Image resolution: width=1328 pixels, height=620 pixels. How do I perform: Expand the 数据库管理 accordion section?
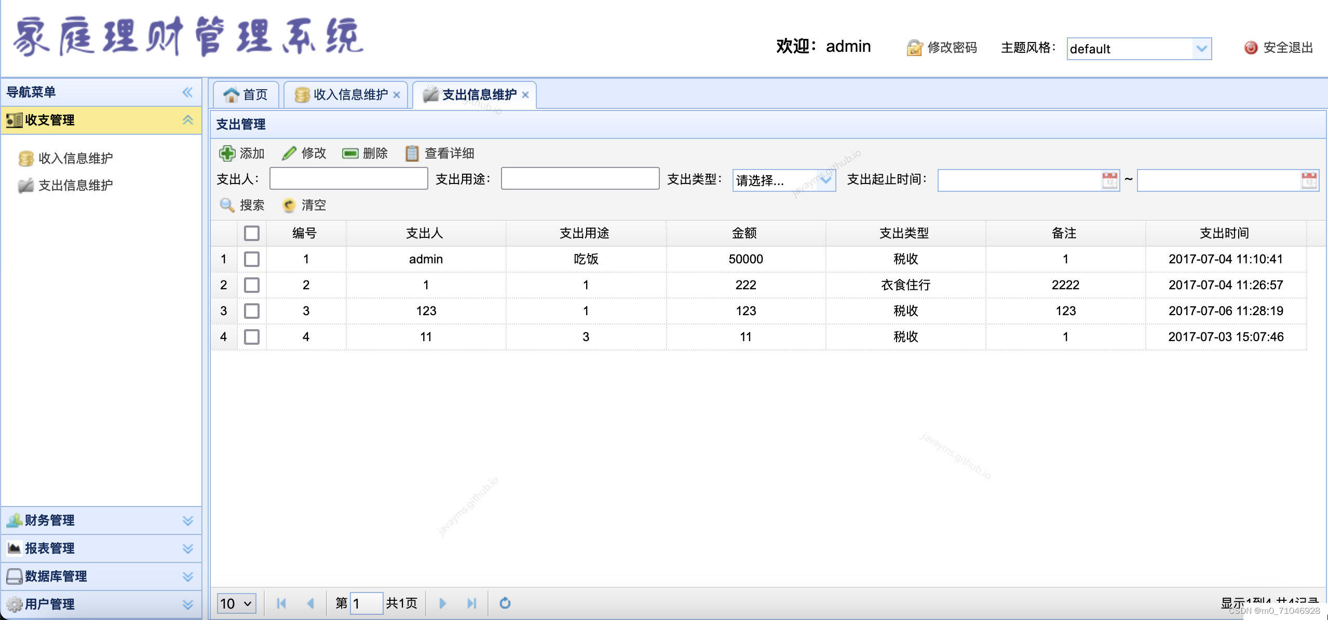(x=187, y=576)
